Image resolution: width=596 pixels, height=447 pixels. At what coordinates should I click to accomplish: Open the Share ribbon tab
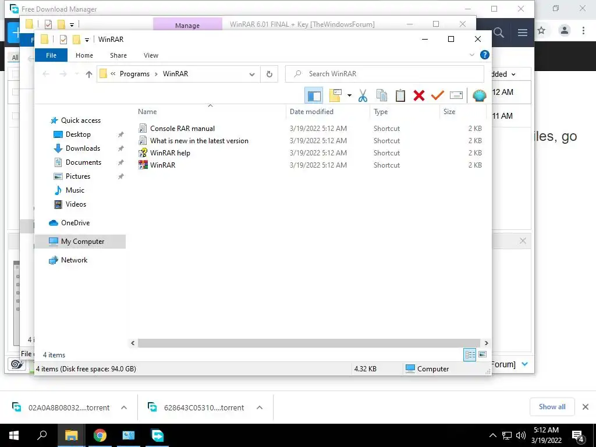click(118, 55)
